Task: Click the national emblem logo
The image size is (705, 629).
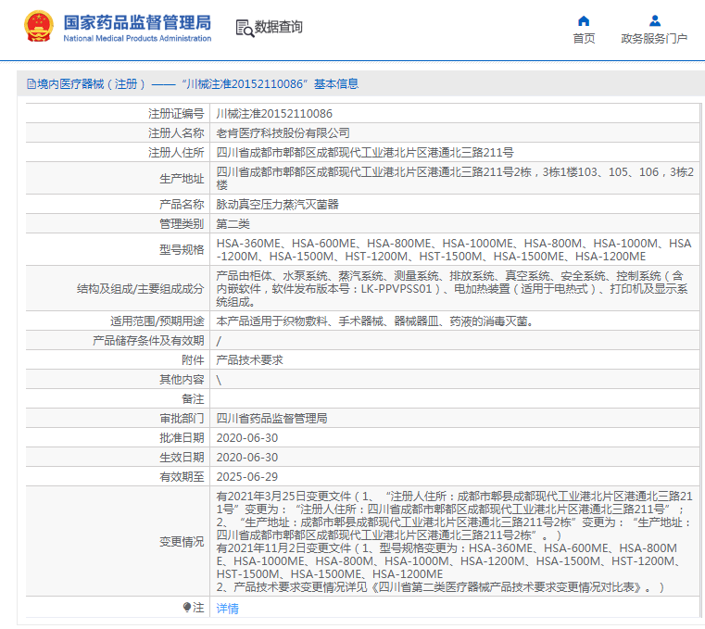Action: coord(38,27)
